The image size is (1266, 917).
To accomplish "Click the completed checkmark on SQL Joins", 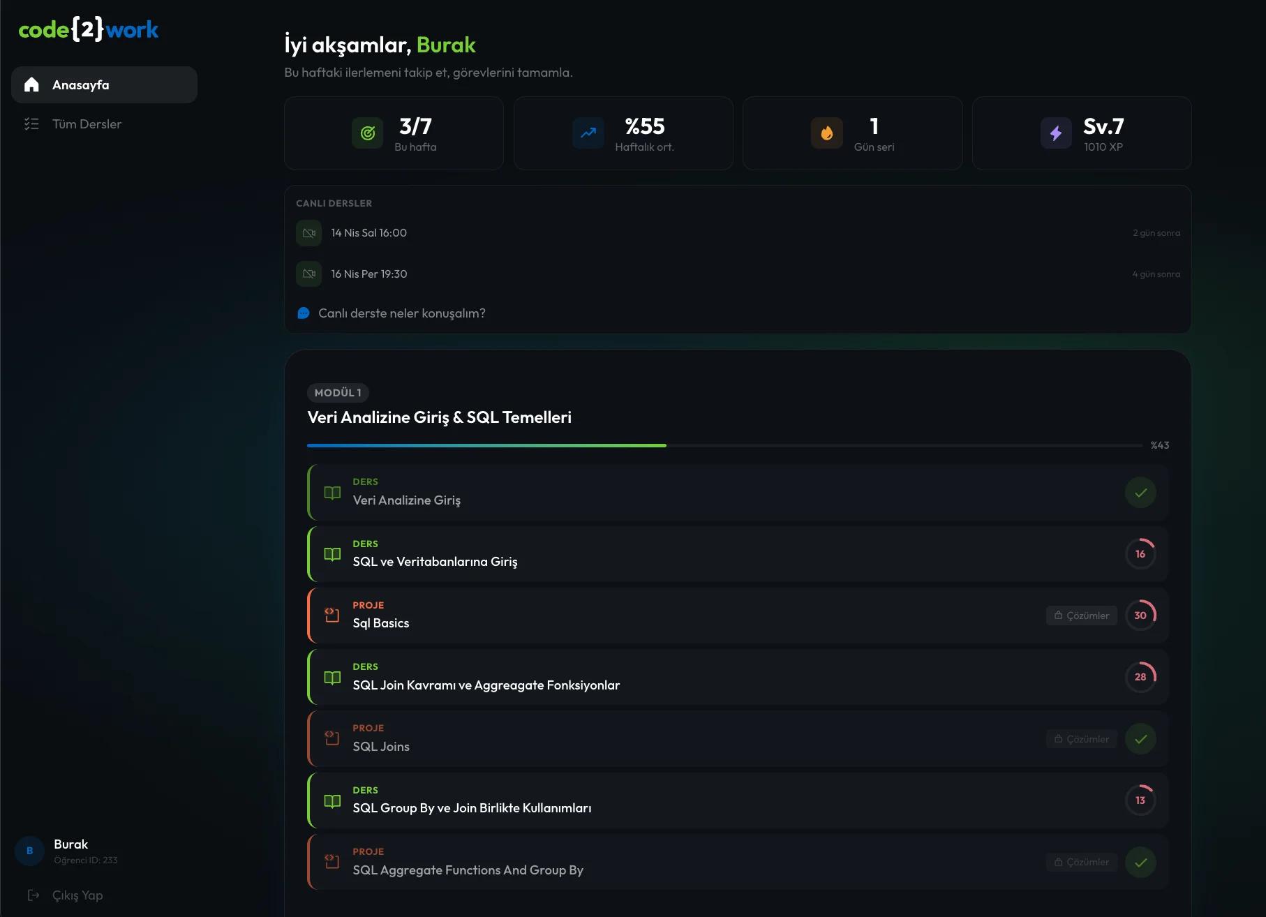I will click(1140, 739).
